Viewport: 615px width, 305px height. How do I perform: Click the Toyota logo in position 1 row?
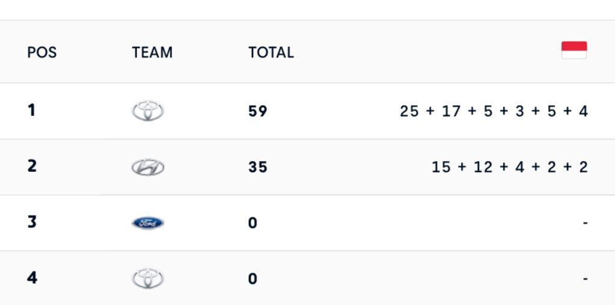tap(148, 111)
